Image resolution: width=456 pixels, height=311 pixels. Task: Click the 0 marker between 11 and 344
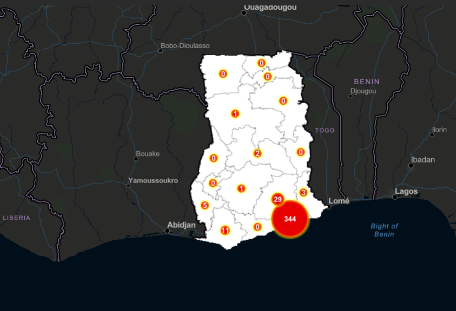[x=257, y=227]
